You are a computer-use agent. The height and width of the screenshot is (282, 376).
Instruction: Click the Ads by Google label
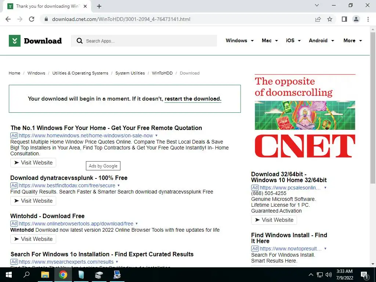pyautogui.click(x=103, y=166)
